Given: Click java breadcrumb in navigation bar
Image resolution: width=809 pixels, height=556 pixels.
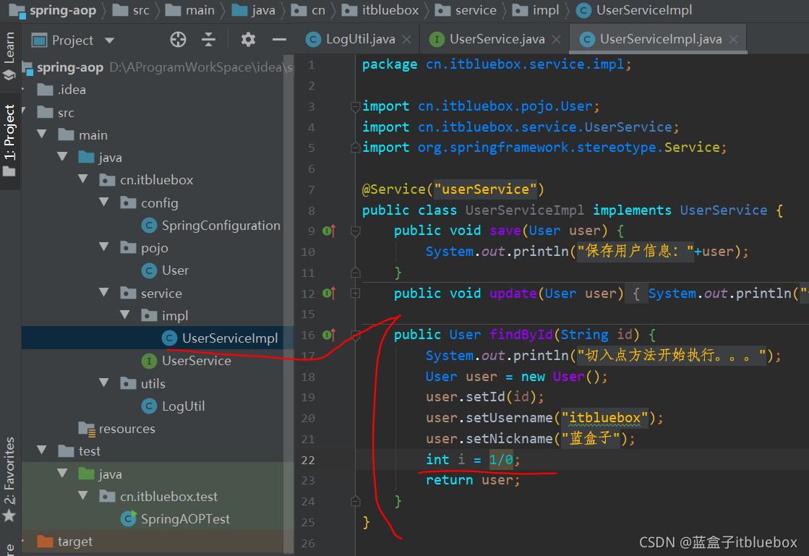Looking at the screenshot, I should click(x=253, y=10).
